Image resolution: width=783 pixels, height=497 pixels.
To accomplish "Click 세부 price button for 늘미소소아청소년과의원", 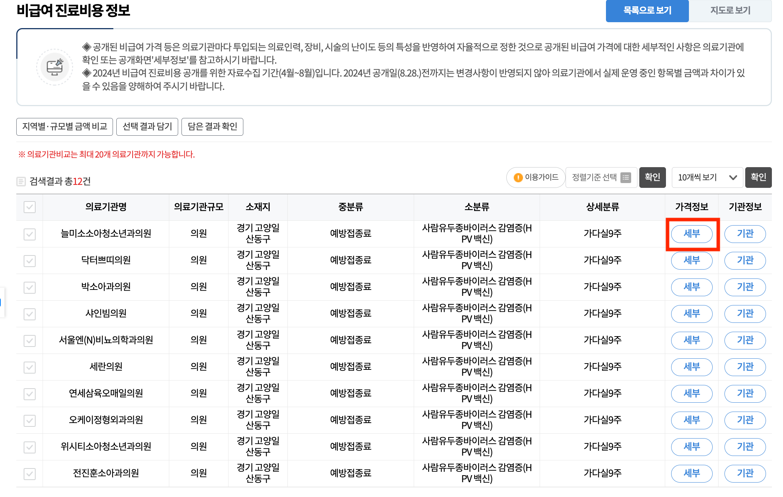I will click(x=692, y=234).
